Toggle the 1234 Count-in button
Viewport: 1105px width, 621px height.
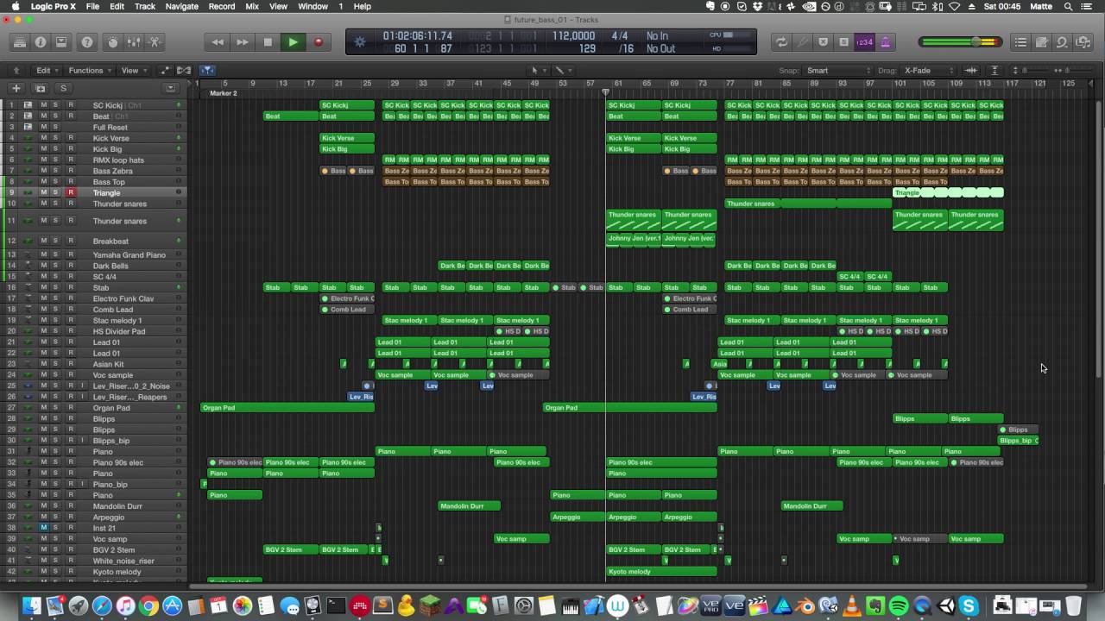tap(864, 41)
